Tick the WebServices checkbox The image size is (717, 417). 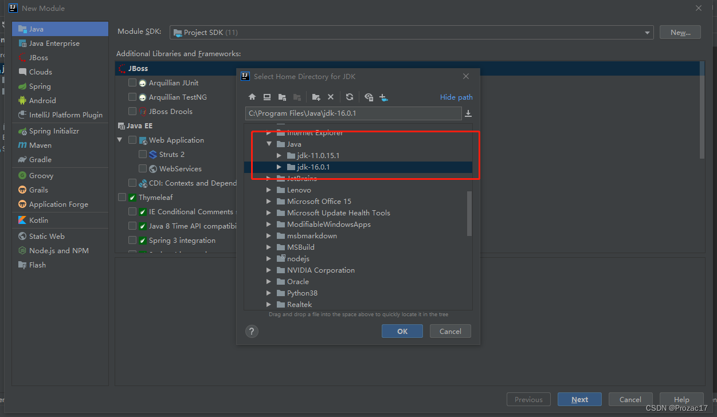point(143,168)
